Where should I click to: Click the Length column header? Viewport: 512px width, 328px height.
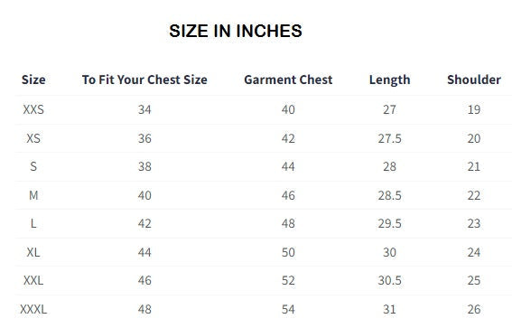389,80
